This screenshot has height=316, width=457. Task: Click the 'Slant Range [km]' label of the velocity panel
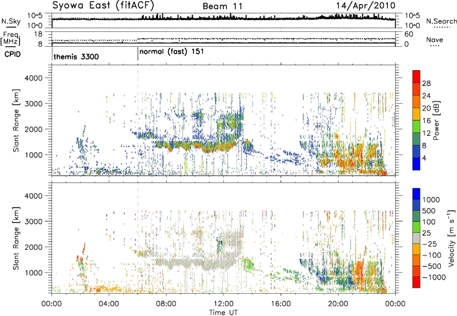pyautogui.click(x=16, y=238)
